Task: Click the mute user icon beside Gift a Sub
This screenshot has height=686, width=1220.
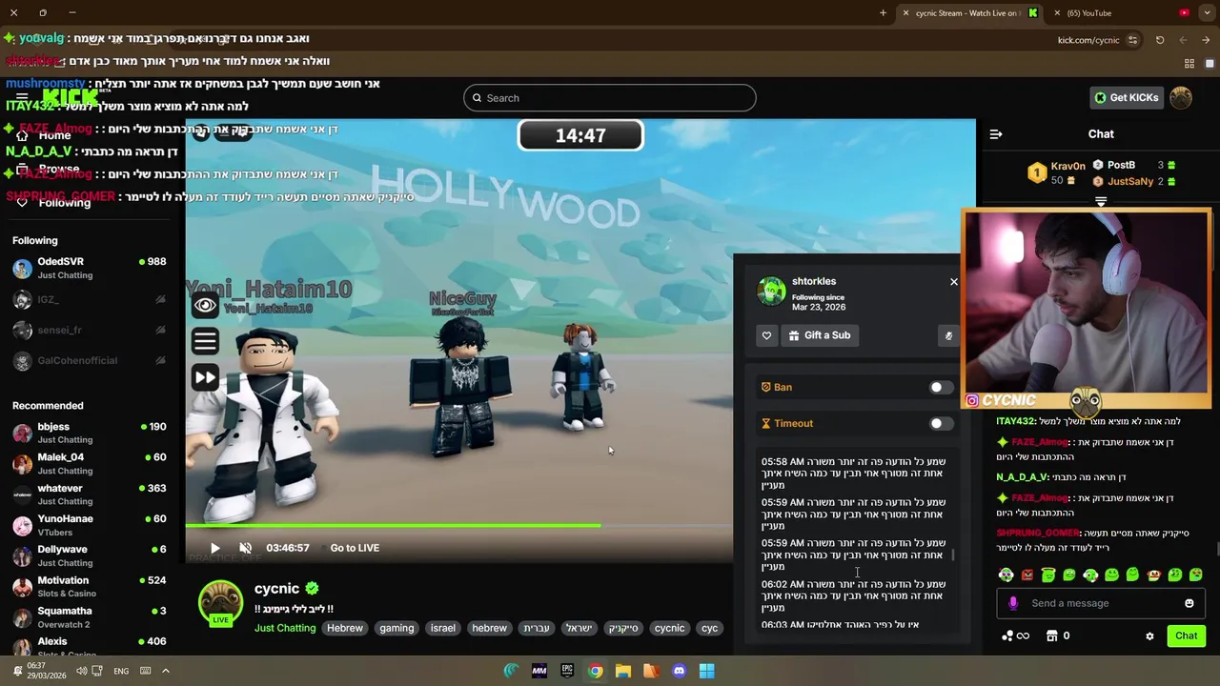Action: 948,335
